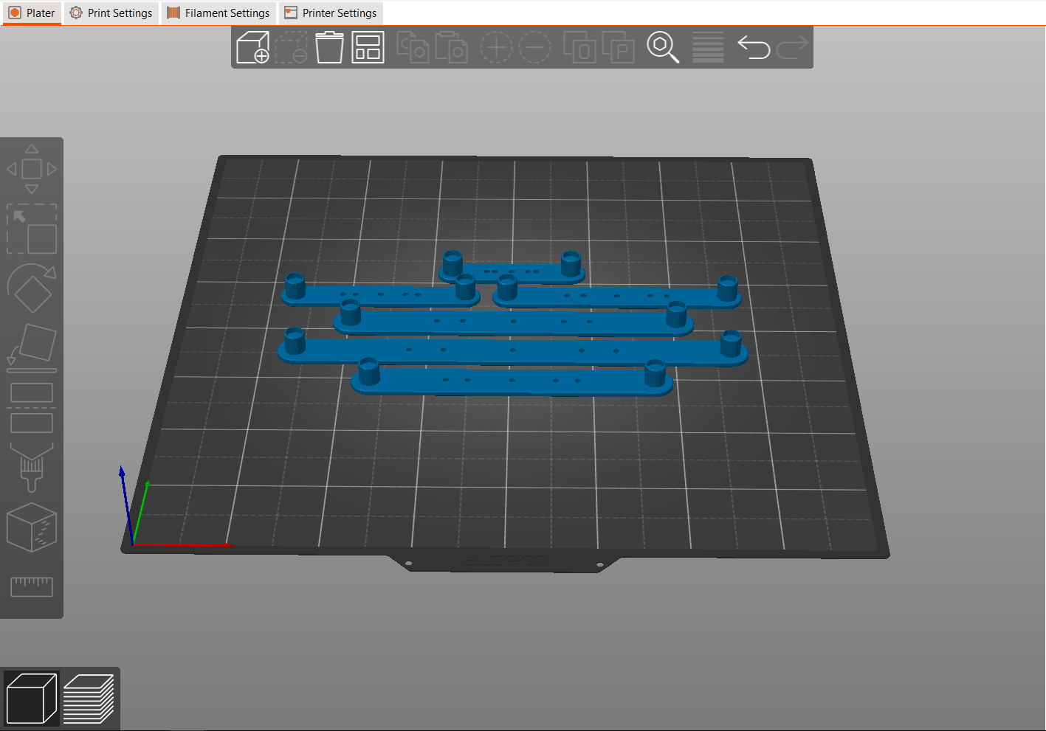
Task: Open the Print Settings tab
Action: pyautogui.click(x=111, y=13)
